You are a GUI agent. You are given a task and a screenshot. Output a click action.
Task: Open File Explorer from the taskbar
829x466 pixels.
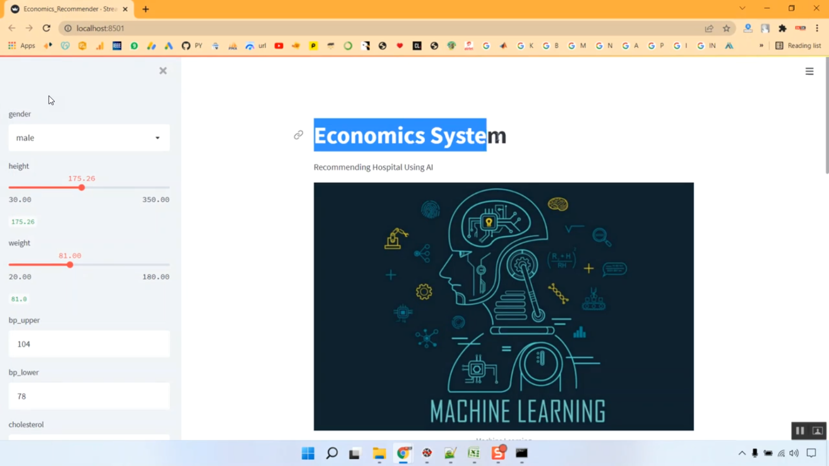379,453
